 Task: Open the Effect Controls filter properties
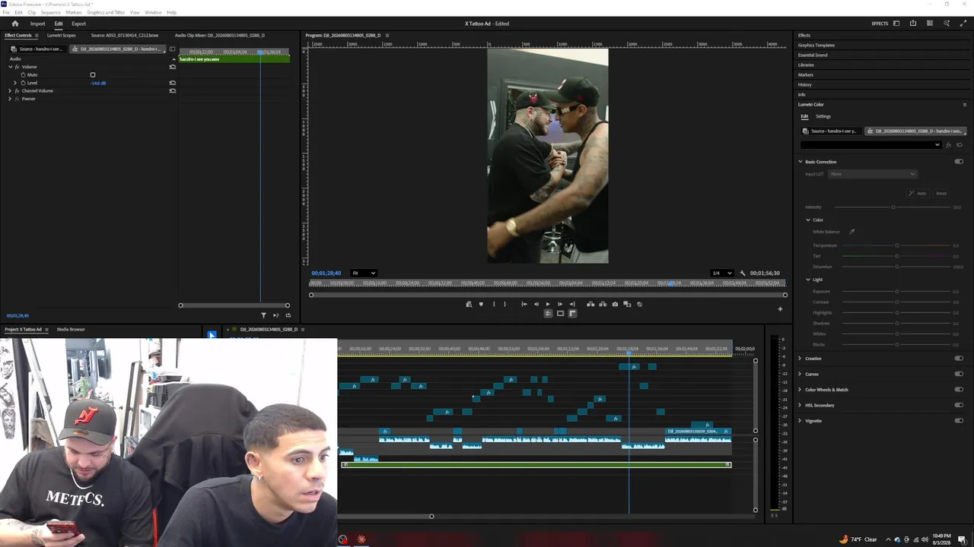tap(263, 315)
